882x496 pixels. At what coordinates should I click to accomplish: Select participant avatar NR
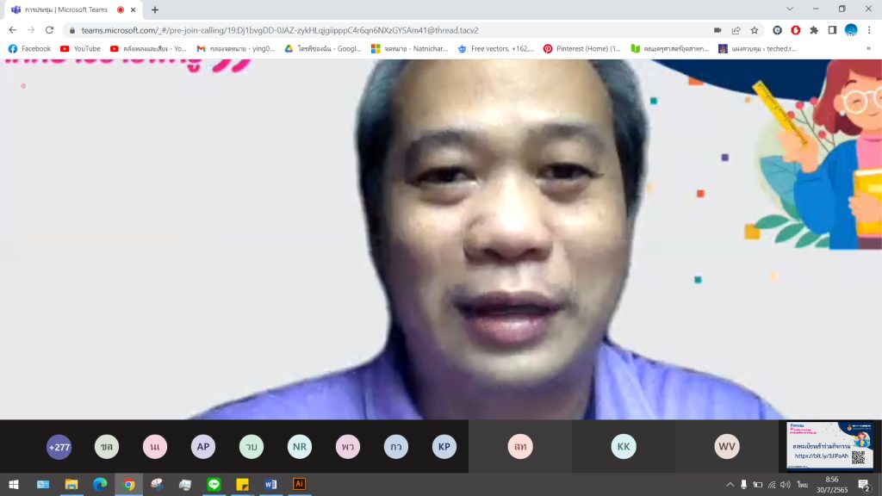[300, 447]
